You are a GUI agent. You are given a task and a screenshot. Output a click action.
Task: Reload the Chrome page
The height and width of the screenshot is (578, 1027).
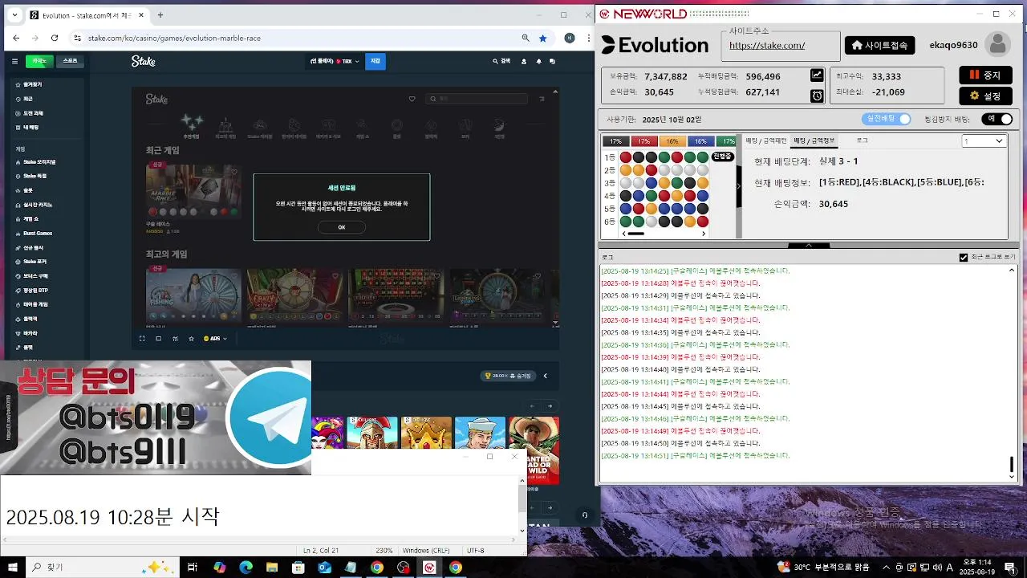(x=55, y=38)
